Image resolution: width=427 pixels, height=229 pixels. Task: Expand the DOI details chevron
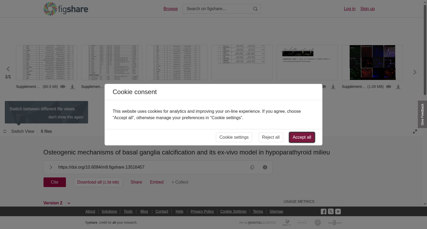[51, 167]
